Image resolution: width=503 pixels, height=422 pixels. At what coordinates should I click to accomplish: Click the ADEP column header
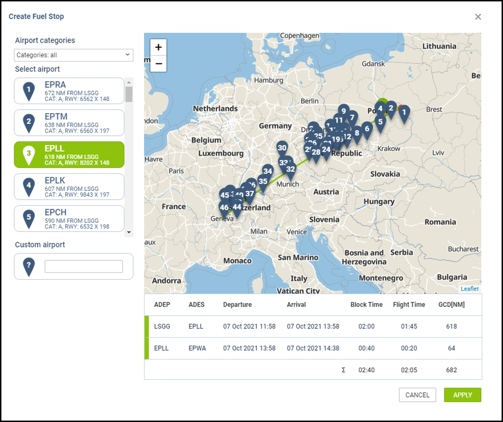pos(162,305)
